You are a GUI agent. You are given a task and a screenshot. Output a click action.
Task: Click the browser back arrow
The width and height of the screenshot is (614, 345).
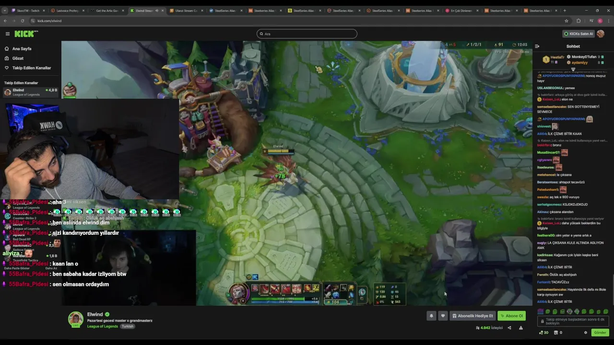pos(5,21)
